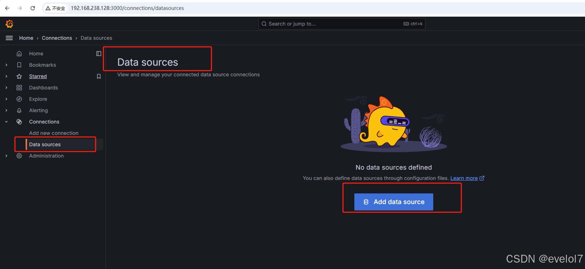Image resolution: width=585 pixels, height=269 pixels.
Task: Click 'No data sources defined' text
Action: tap(394, 168)
